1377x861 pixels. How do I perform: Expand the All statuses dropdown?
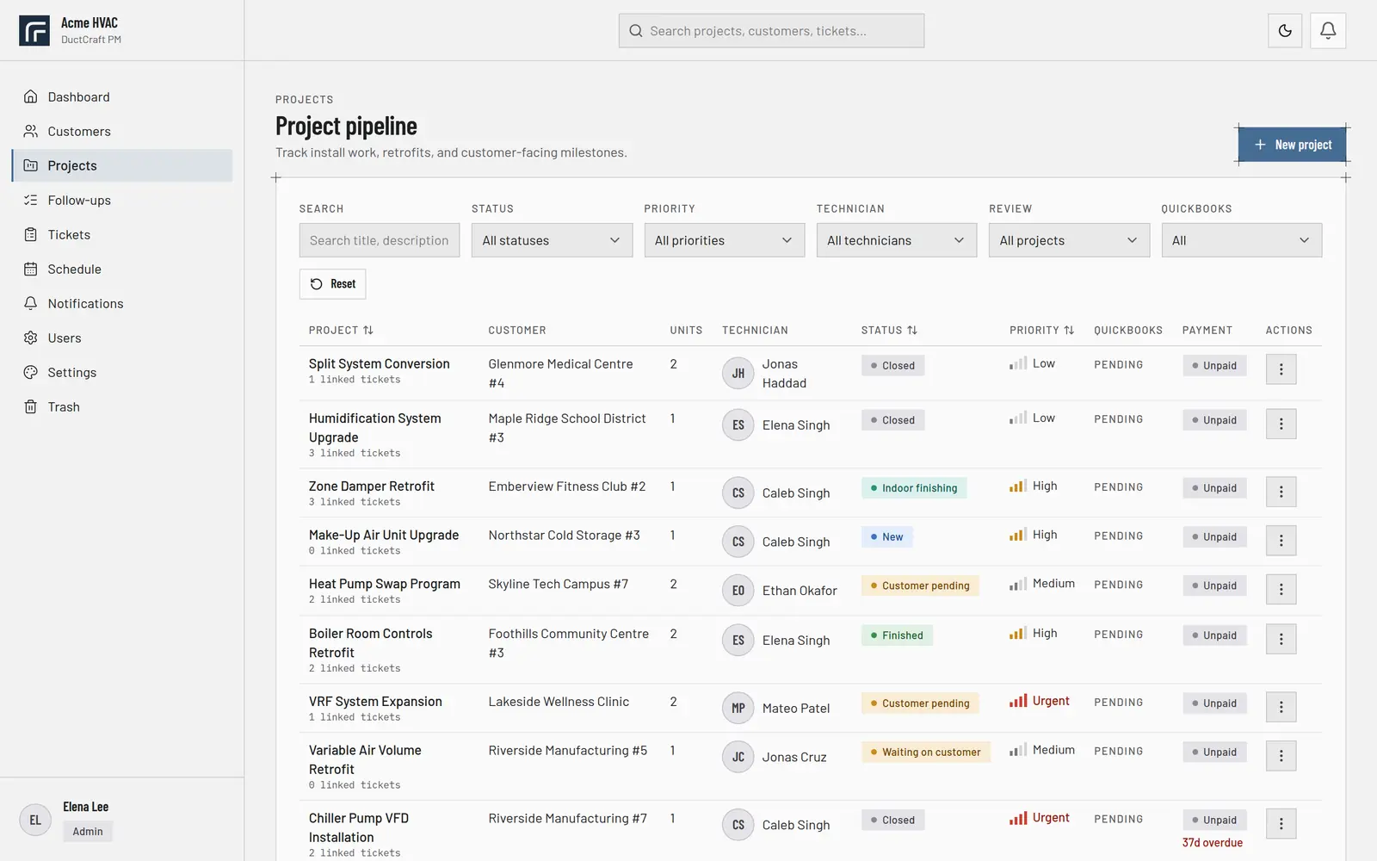(x=552, y=240)
